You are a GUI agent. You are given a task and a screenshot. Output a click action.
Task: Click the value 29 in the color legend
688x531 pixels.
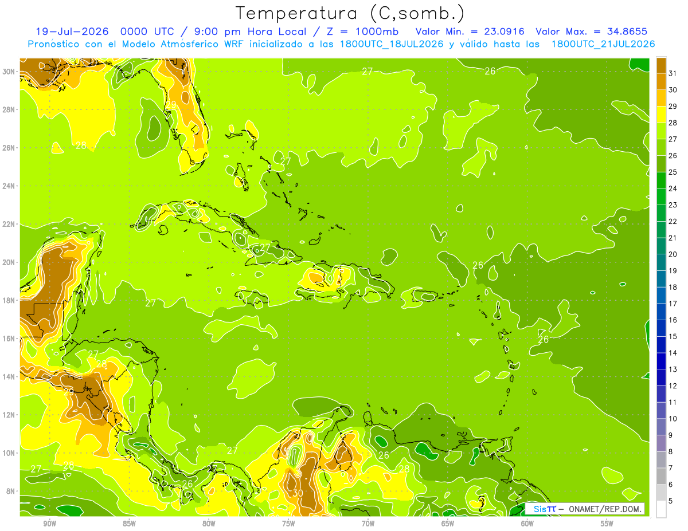click(x=673, y=106)
